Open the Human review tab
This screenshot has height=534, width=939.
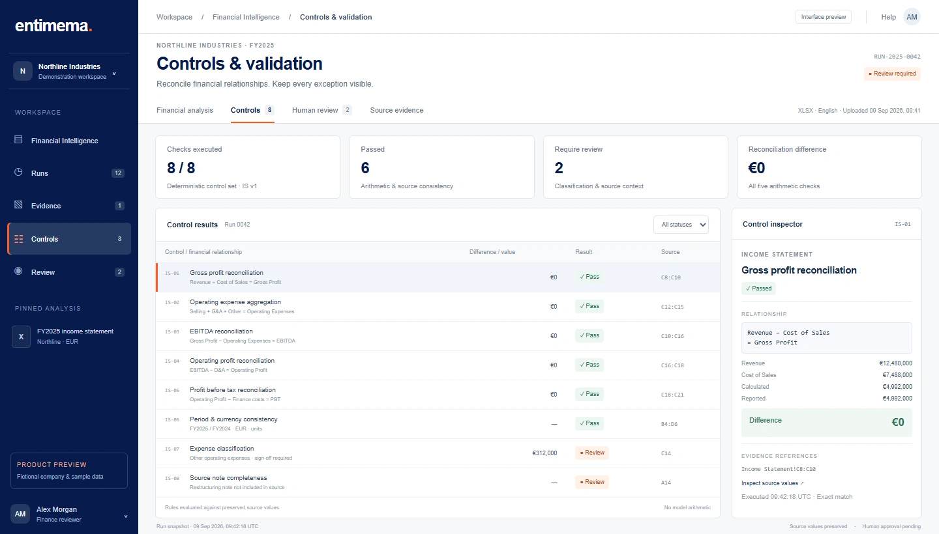pos(322,110)
